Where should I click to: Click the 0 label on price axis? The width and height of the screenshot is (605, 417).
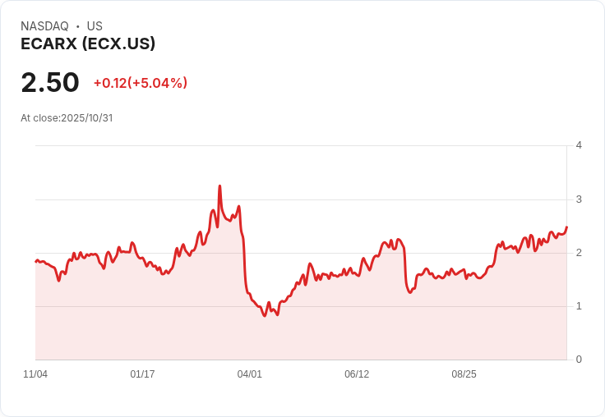[x=579, y=360]
